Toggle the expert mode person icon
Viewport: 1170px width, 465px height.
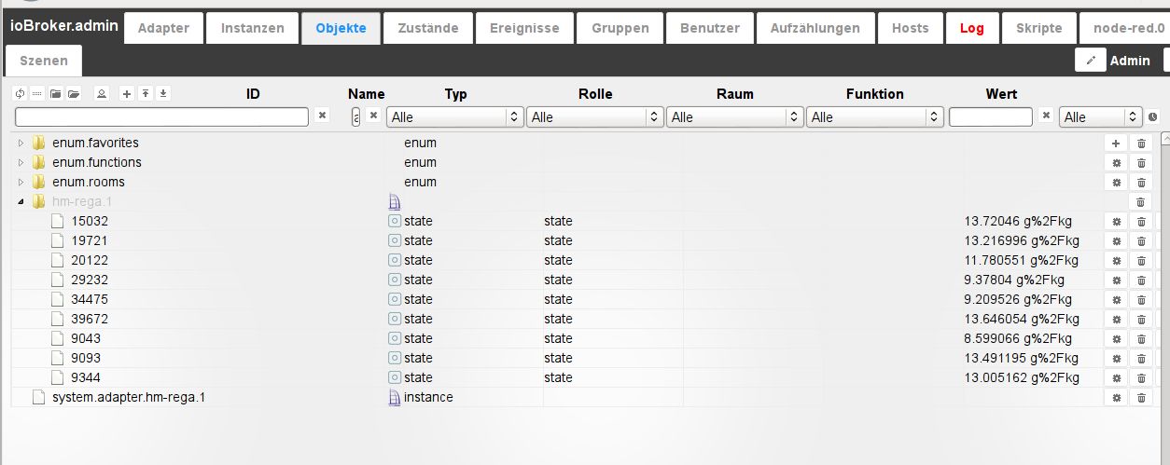pos(101,93)
